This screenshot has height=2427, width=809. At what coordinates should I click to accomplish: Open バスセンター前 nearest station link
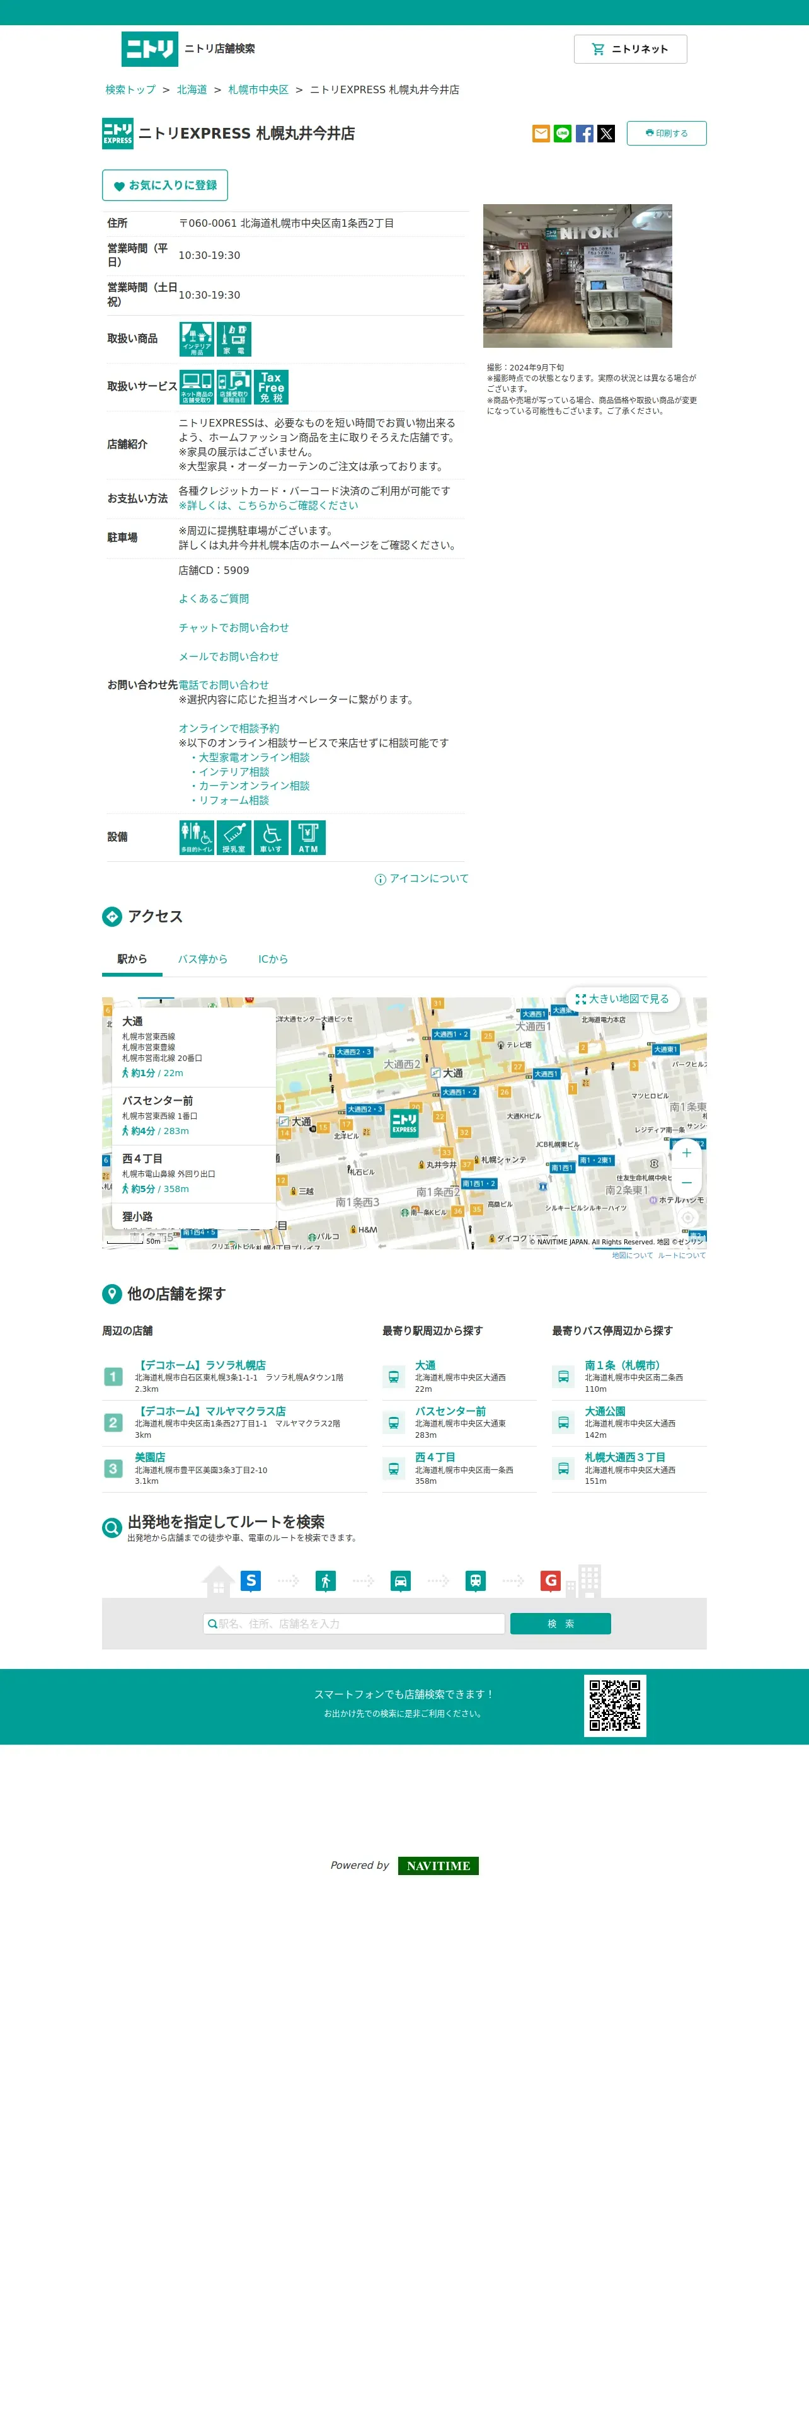coord(450,1411)
